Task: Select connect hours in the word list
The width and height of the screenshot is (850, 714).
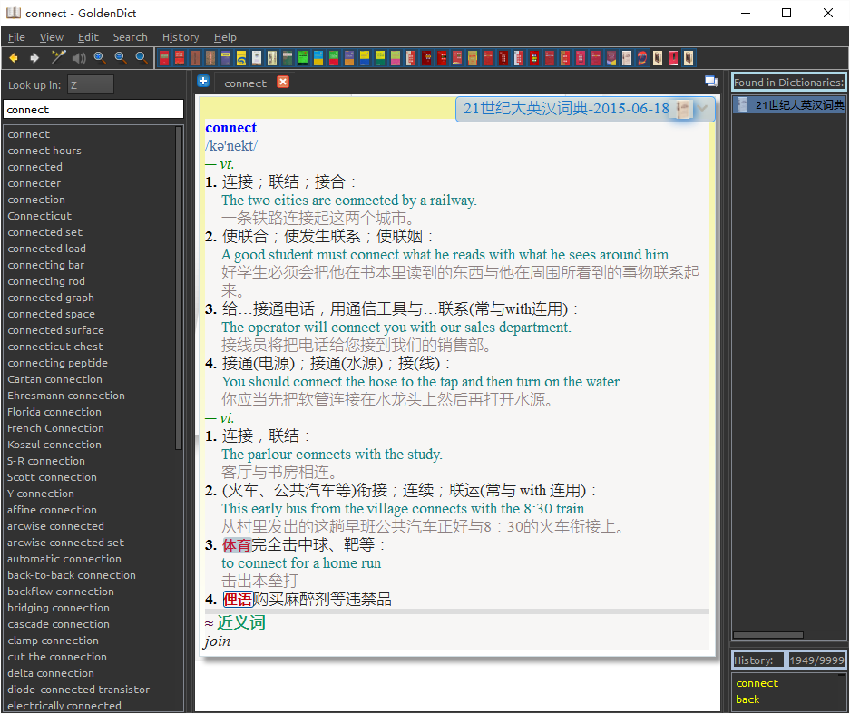Action: pos(44,151)
